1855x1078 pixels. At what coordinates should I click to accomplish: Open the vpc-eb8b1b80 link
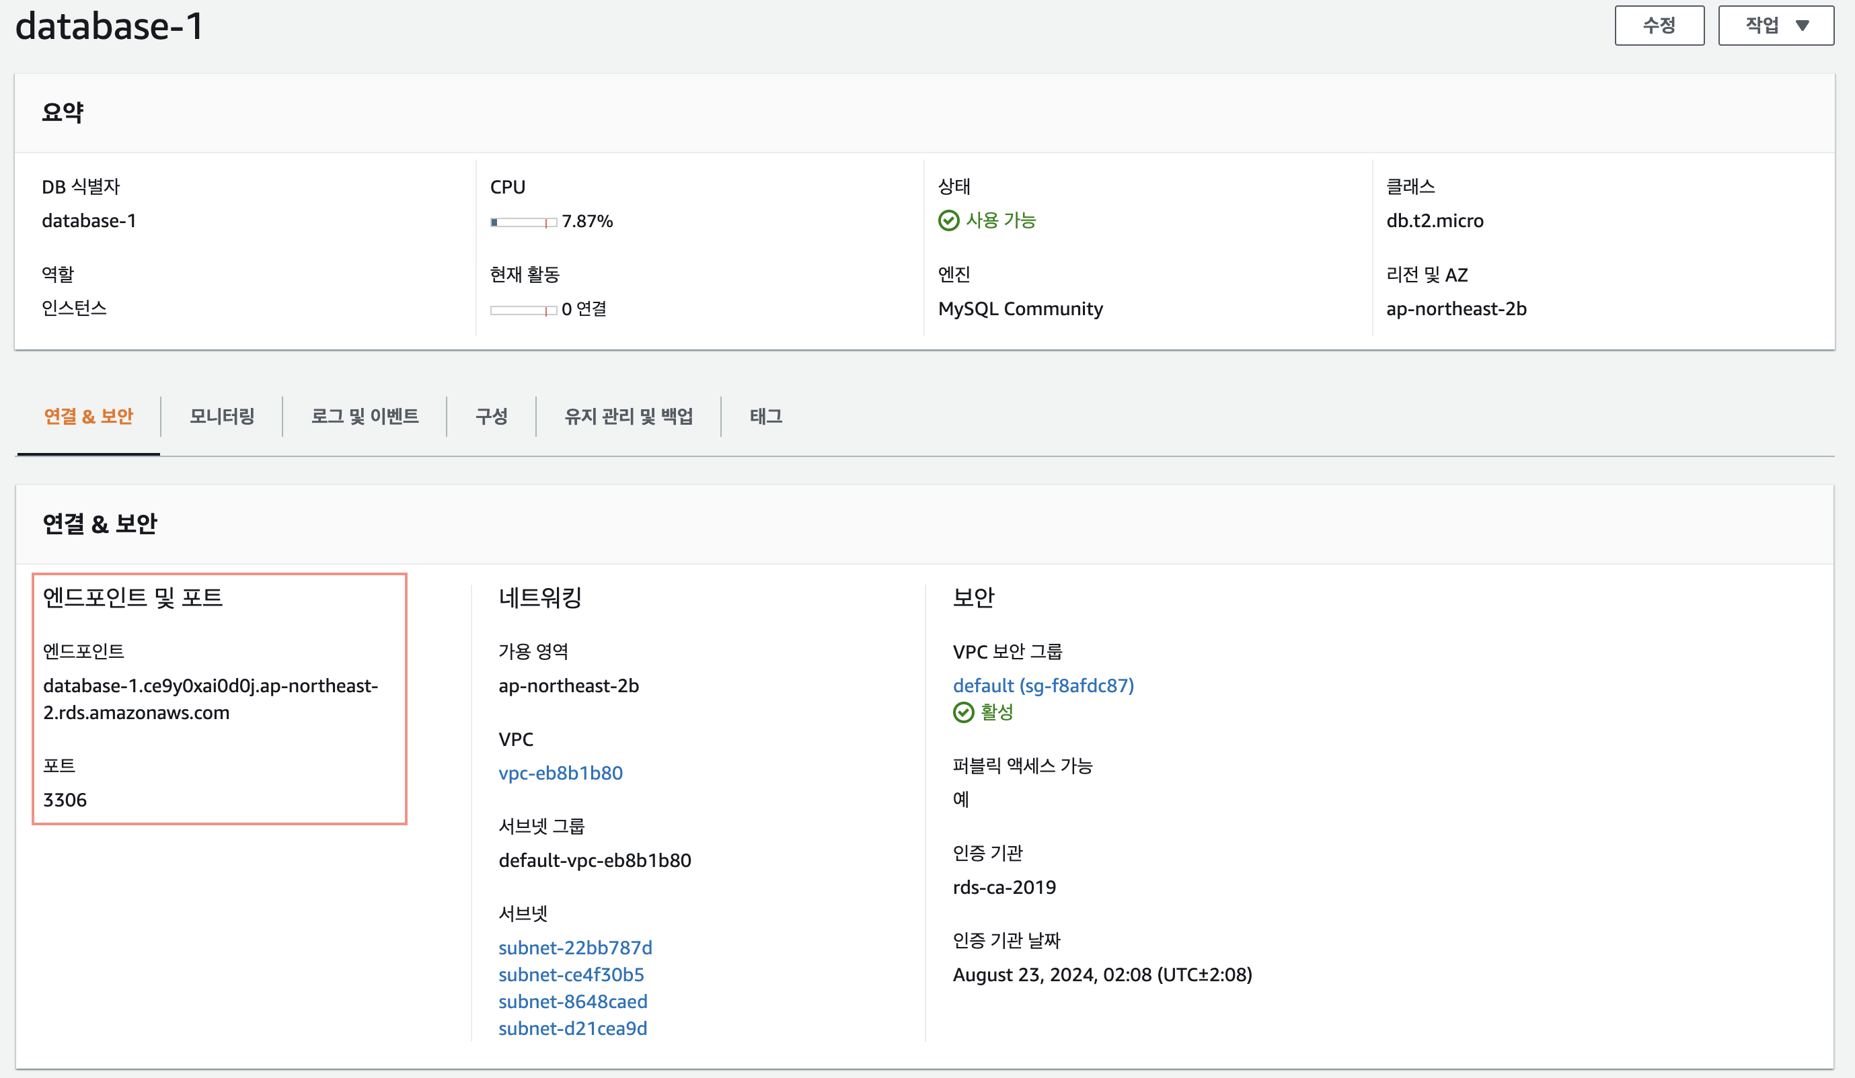pyautogui.click(x=560, y=773)
